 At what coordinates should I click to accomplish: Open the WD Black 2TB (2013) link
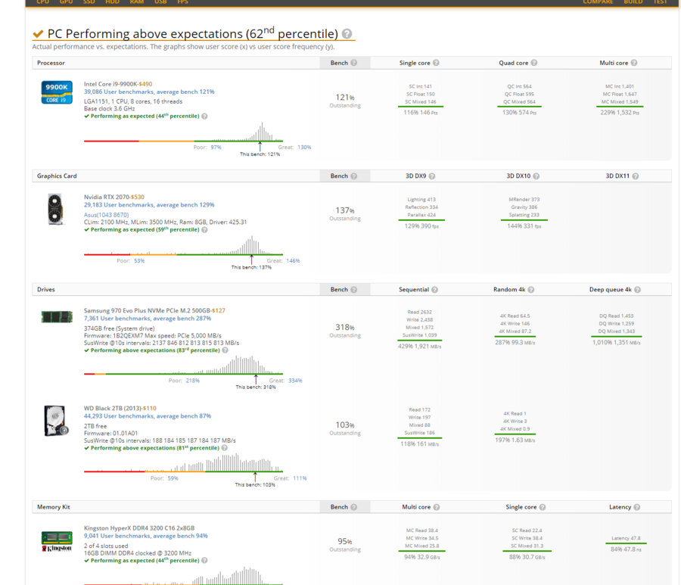pos(113,409)
